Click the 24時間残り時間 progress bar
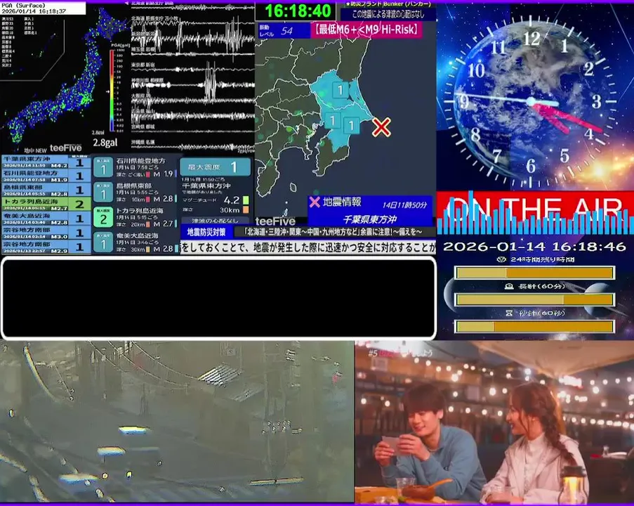Screen dimensions: 634x506 click(x=534, y=273)
